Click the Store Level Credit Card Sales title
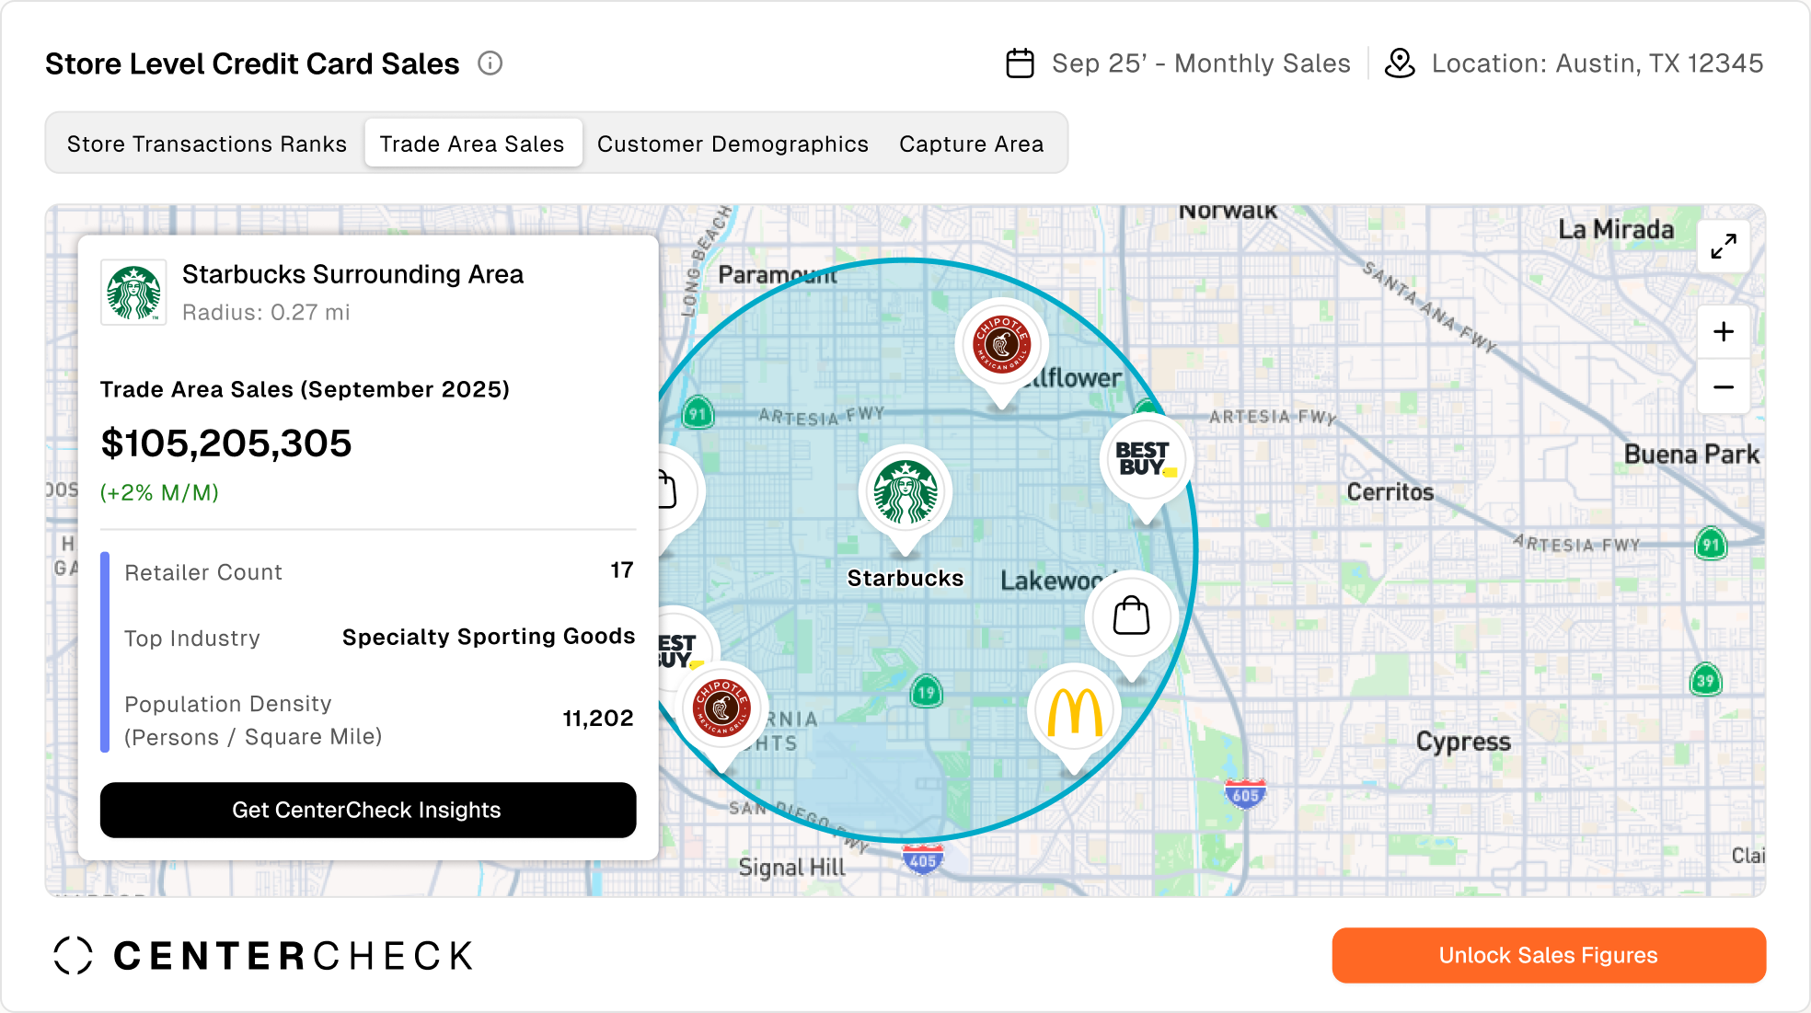This screenshot has height=1013, width=1811. tap(252, 63)
